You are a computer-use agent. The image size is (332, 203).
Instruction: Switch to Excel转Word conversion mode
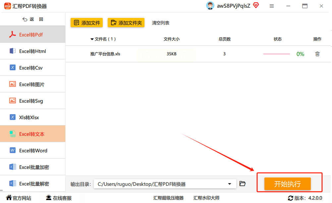[x=32, y=150]
